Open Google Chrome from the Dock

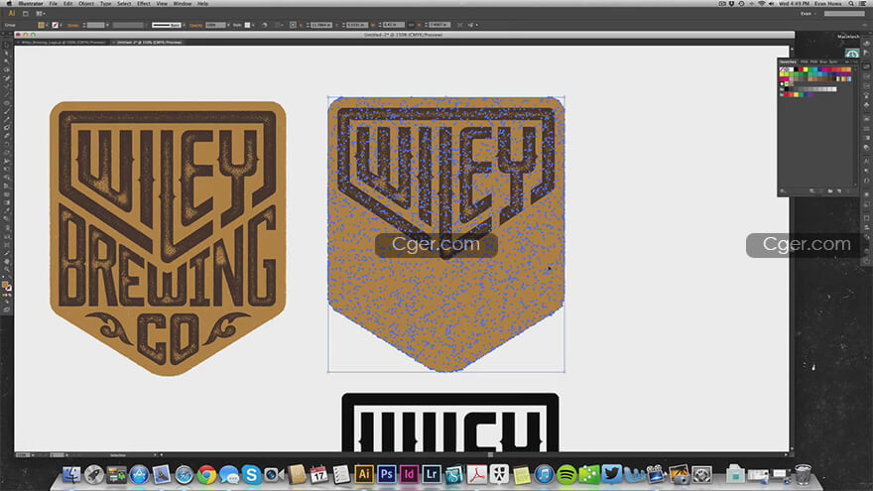click(x=206, y=475)
